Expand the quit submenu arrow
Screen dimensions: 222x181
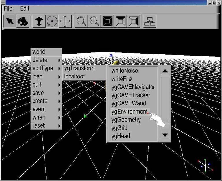click(x=60, y=85)
